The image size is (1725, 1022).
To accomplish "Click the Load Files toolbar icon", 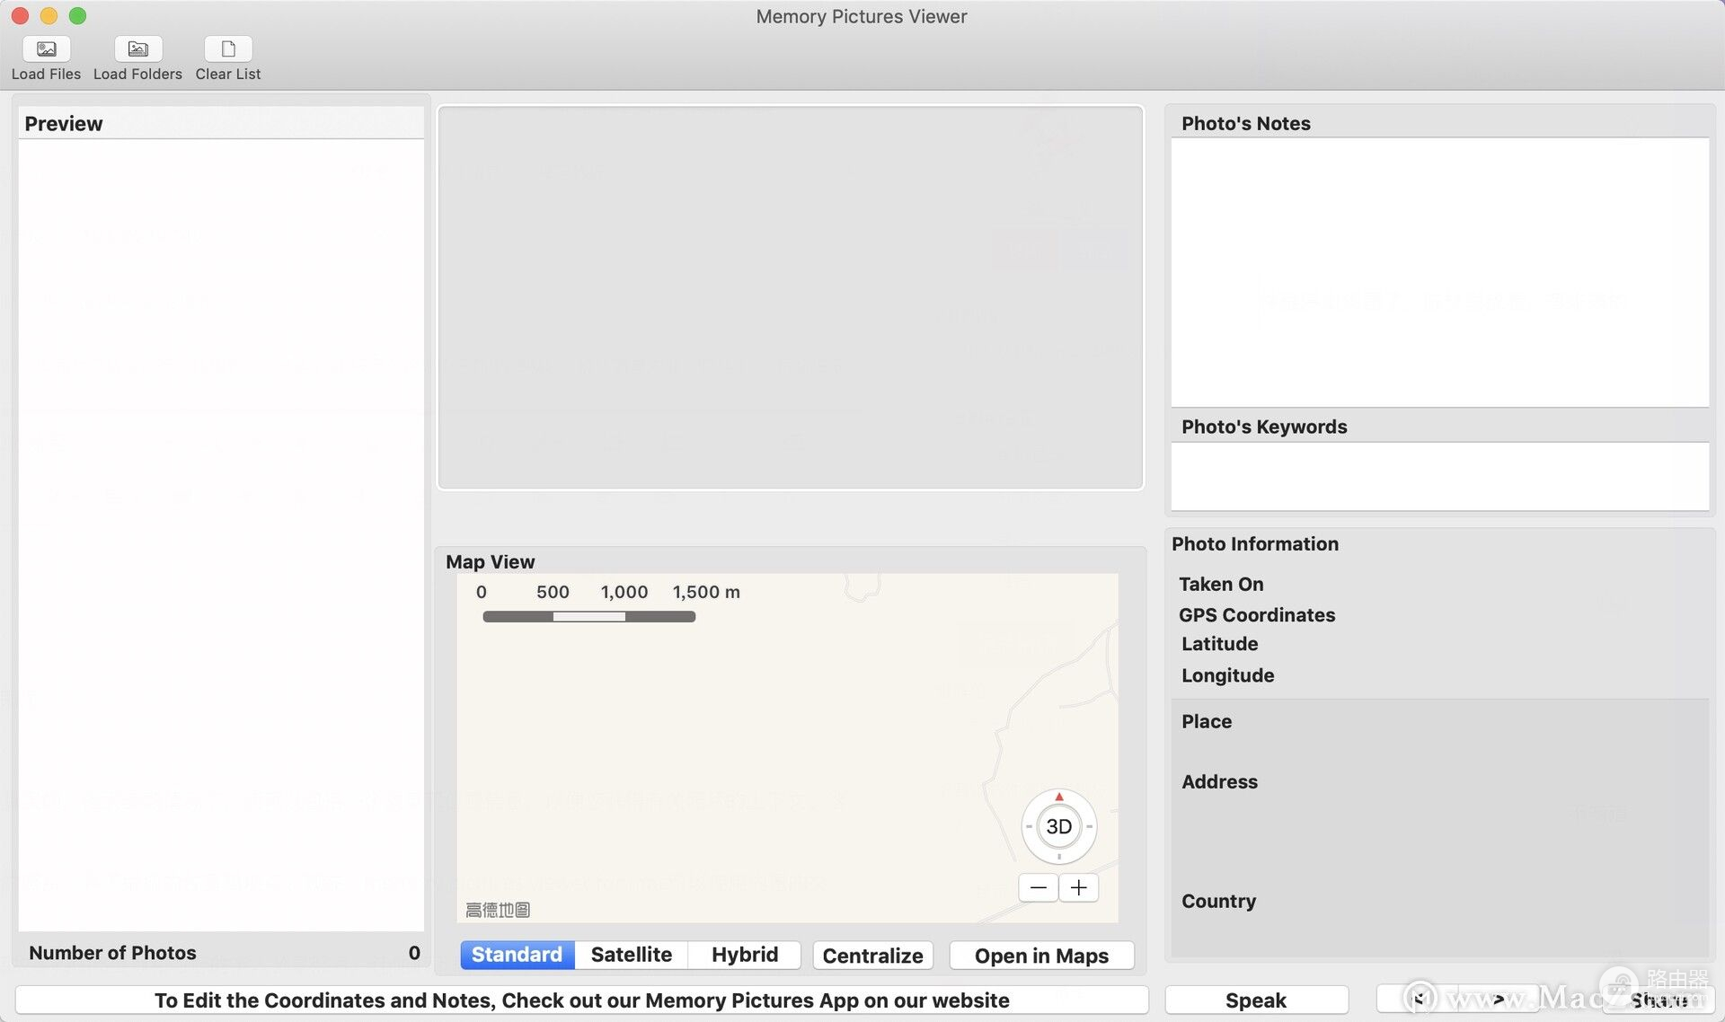I will (x=46, y=48).
